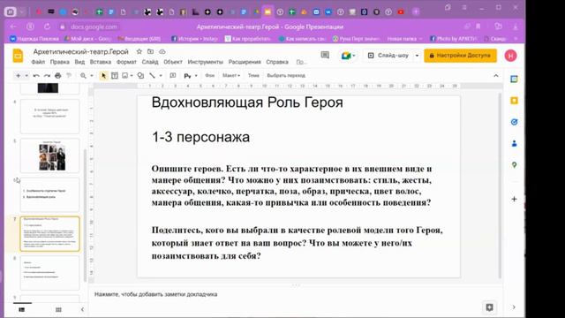Open the Вставка menu
This screenshot has width=565, height=318.
coord(100,62)
